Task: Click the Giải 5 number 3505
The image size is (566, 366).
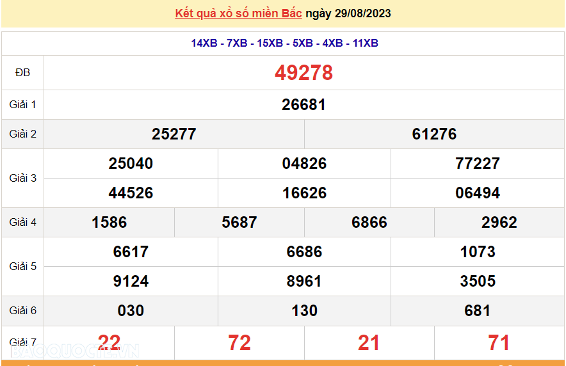Action: coord(478,281)
